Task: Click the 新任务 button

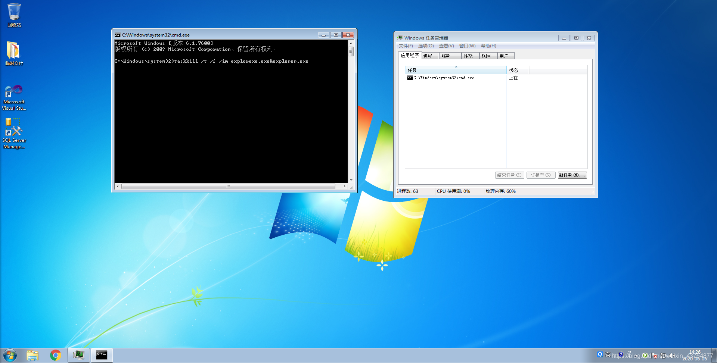Action: click(572, 175)
